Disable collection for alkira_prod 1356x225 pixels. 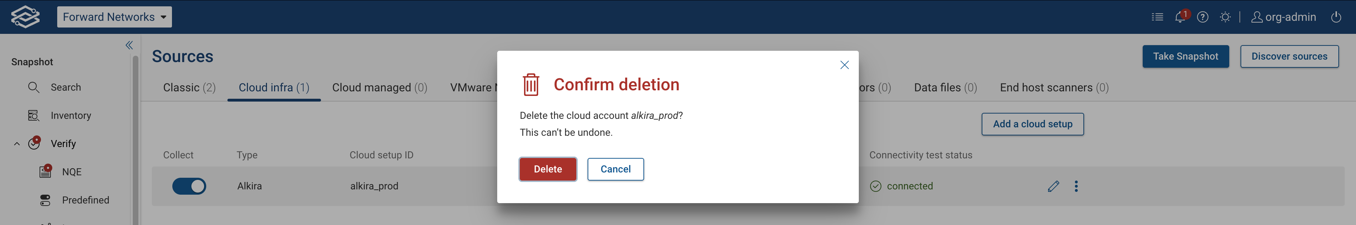coord(190,186)
